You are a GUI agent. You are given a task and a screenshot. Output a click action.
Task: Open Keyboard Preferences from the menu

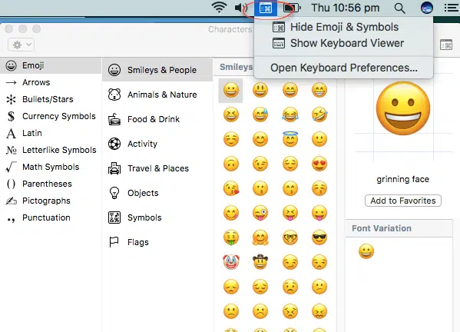click(x=343, y=68)
